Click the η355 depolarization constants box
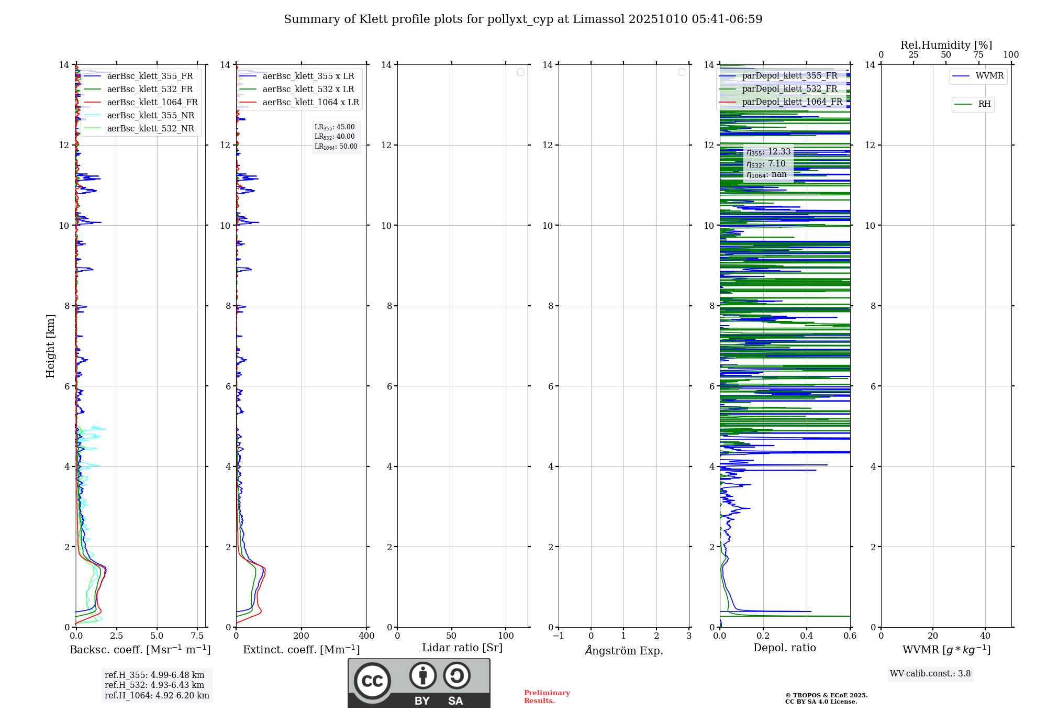 (768, 163)
